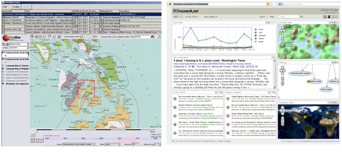The width and height of the screenshot is (342, 161).
Task: Click the SUBJECTS column header
Action: (111, 11)
